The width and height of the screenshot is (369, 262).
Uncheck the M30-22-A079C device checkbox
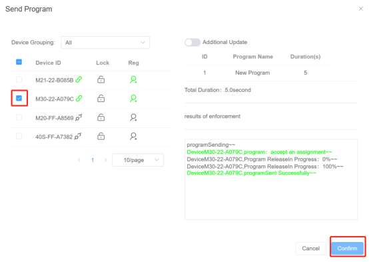coord(19,98)
